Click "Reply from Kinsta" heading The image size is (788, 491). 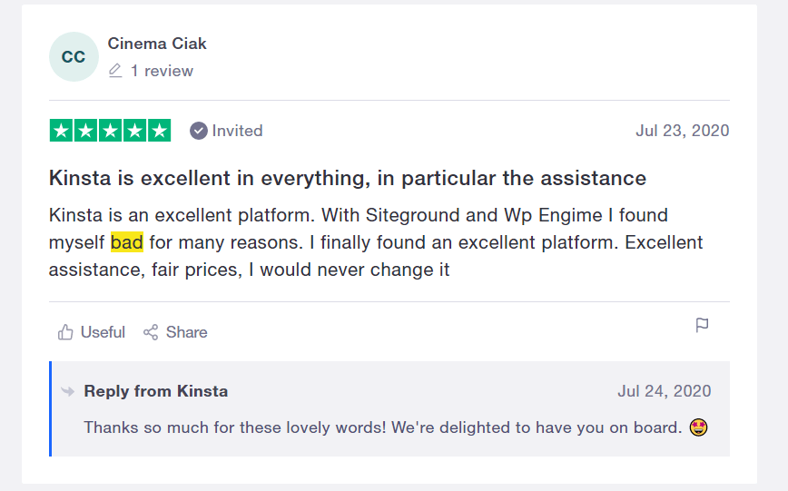156,391
